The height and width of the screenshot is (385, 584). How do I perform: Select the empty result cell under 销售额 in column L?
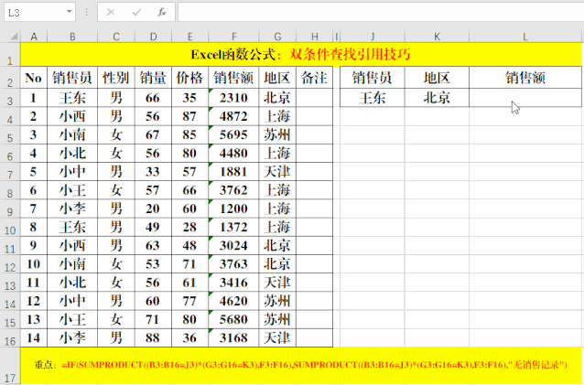point(525,97)
